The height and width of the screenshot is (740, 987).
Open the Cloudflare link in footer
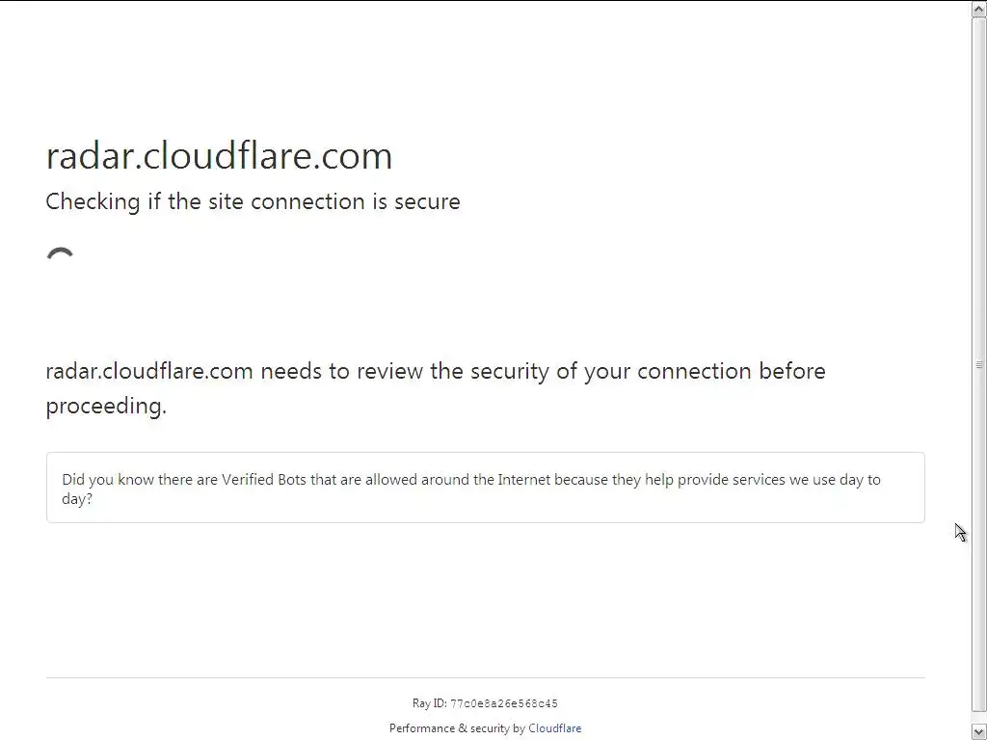pos(554,728)
